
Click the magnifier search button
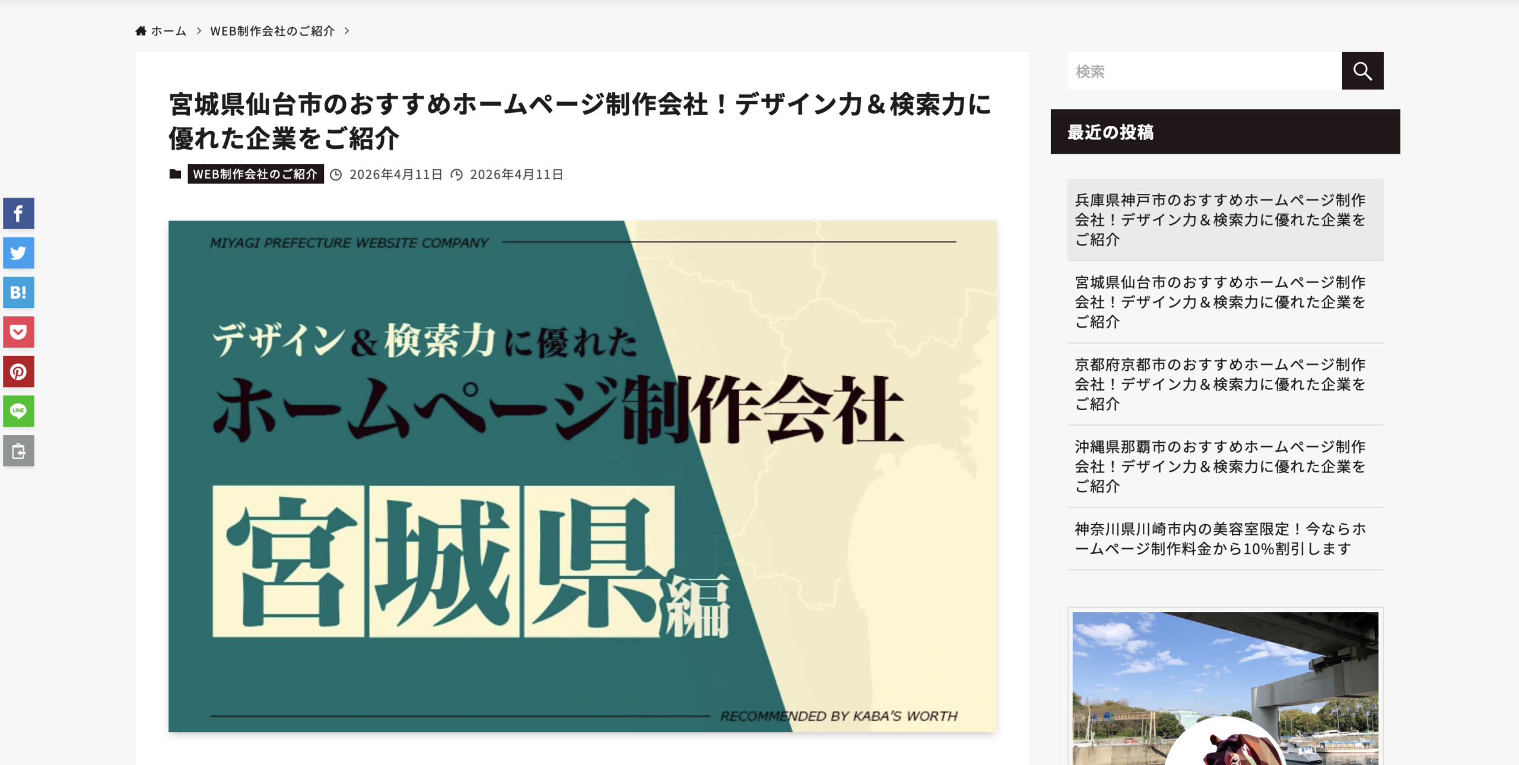tap(1362, 71)
